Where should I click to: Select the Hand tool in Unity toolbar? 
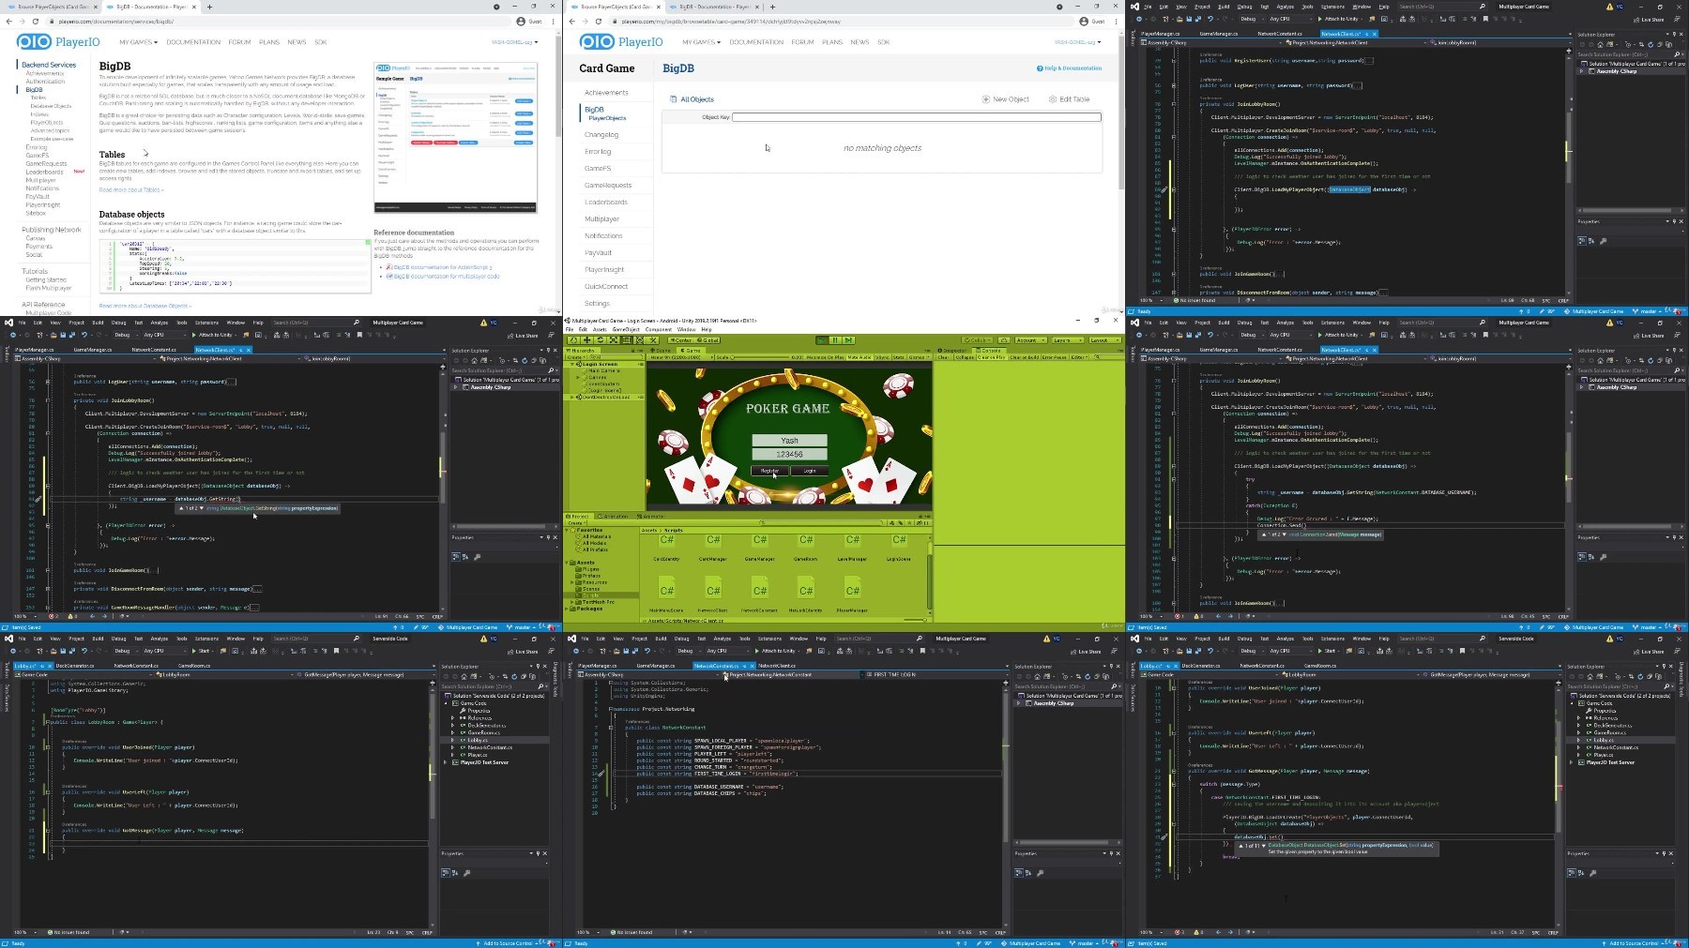coord(574,340)
